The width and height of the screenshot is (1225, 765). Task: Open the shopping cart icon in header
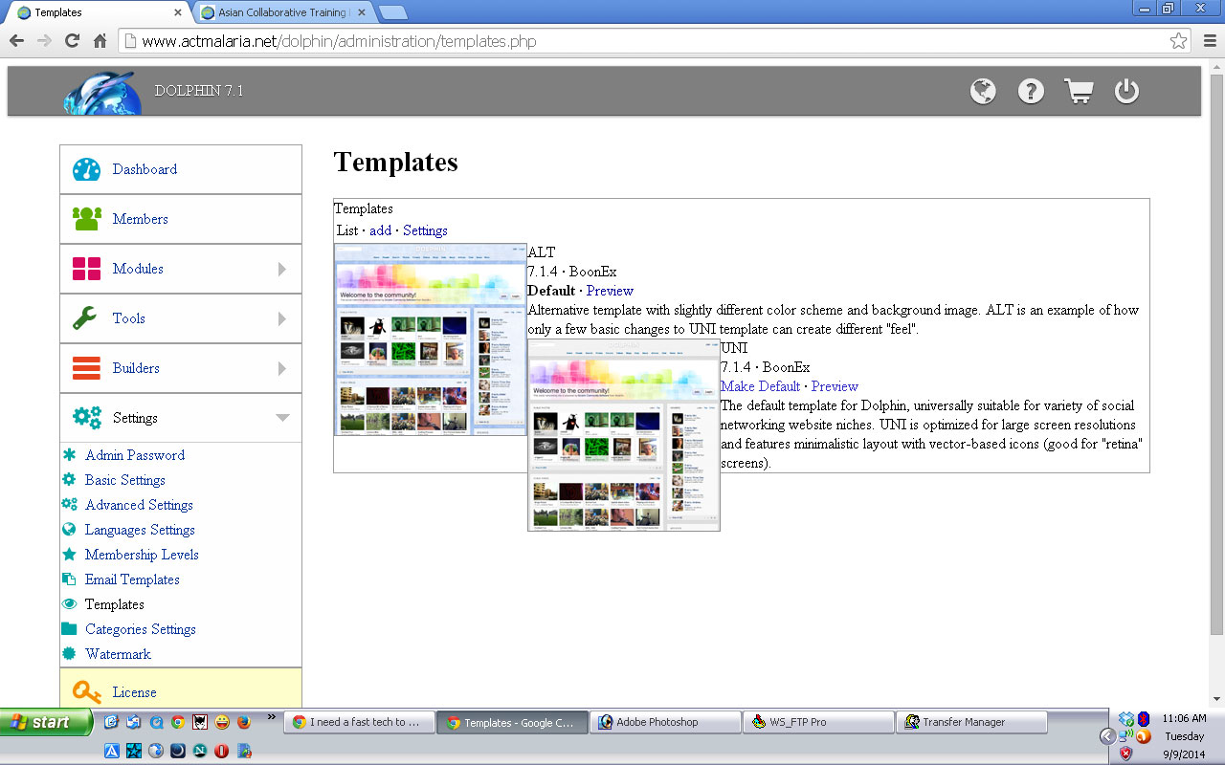tap(1079, 91)
